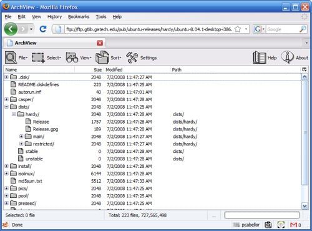This screenshot has width=312, height=231.
Task: Open the Firefox File menu
Action: pos(8,17)
